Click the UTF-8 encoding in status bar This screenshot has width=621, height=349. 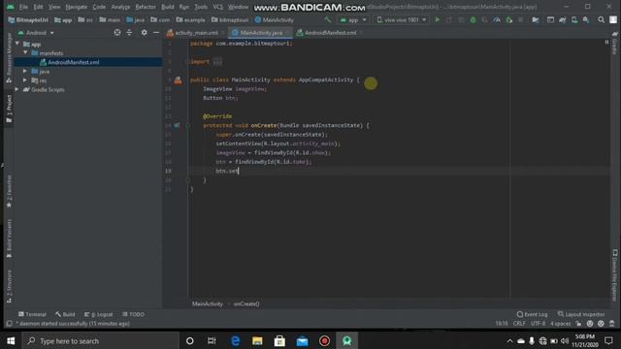538,324
